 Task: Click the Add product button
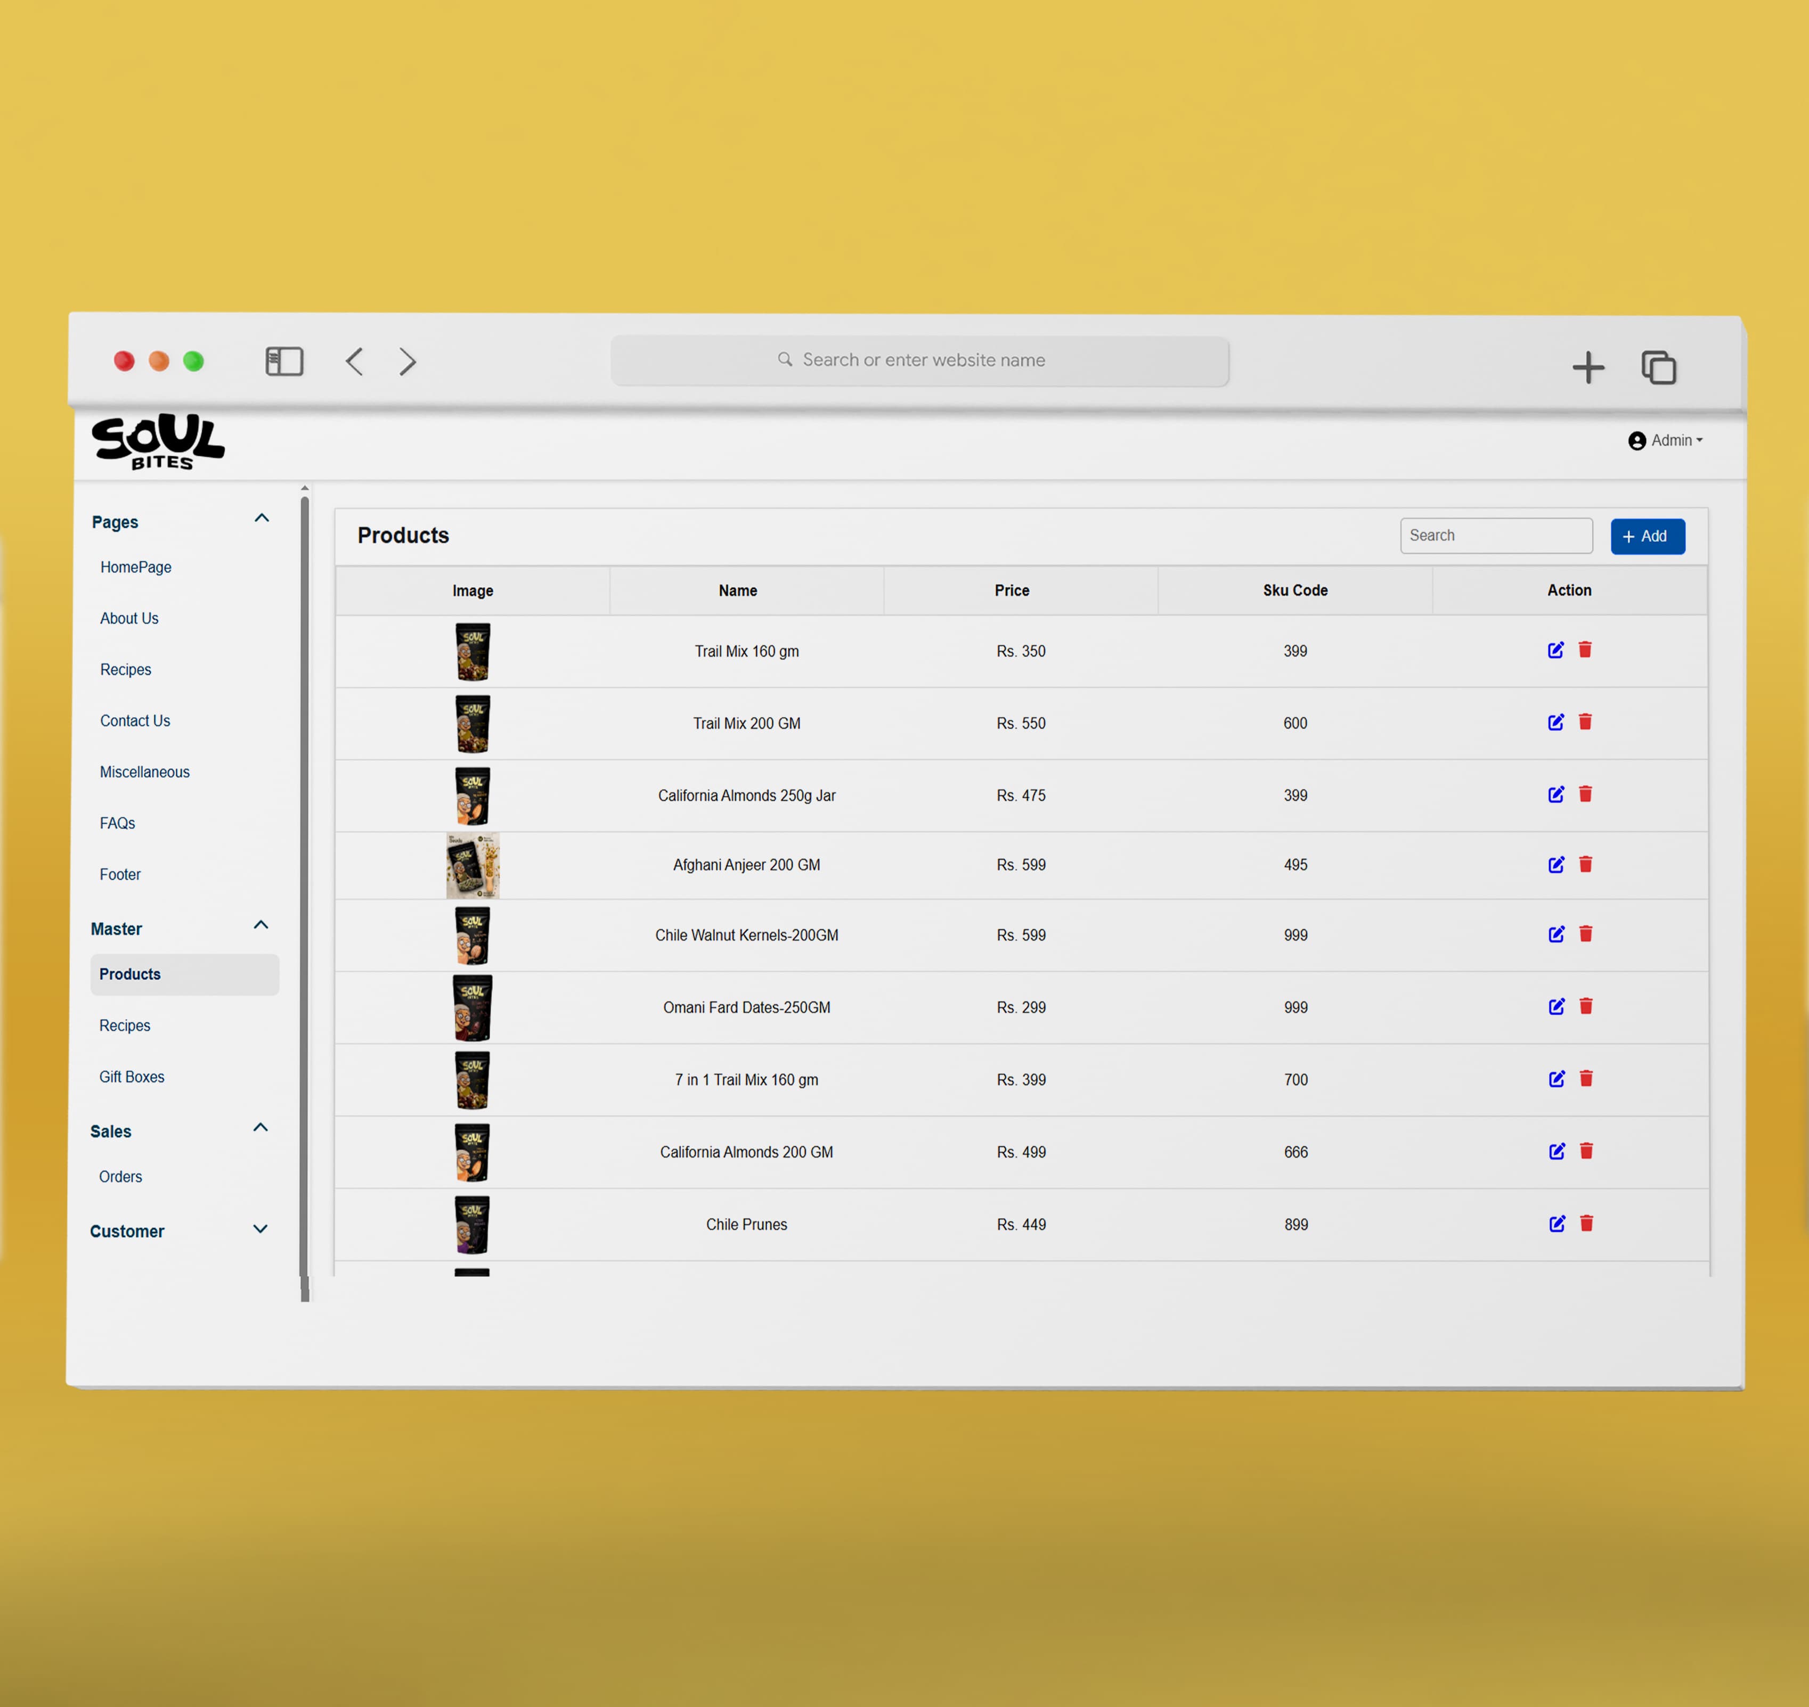click(1647, 536)
